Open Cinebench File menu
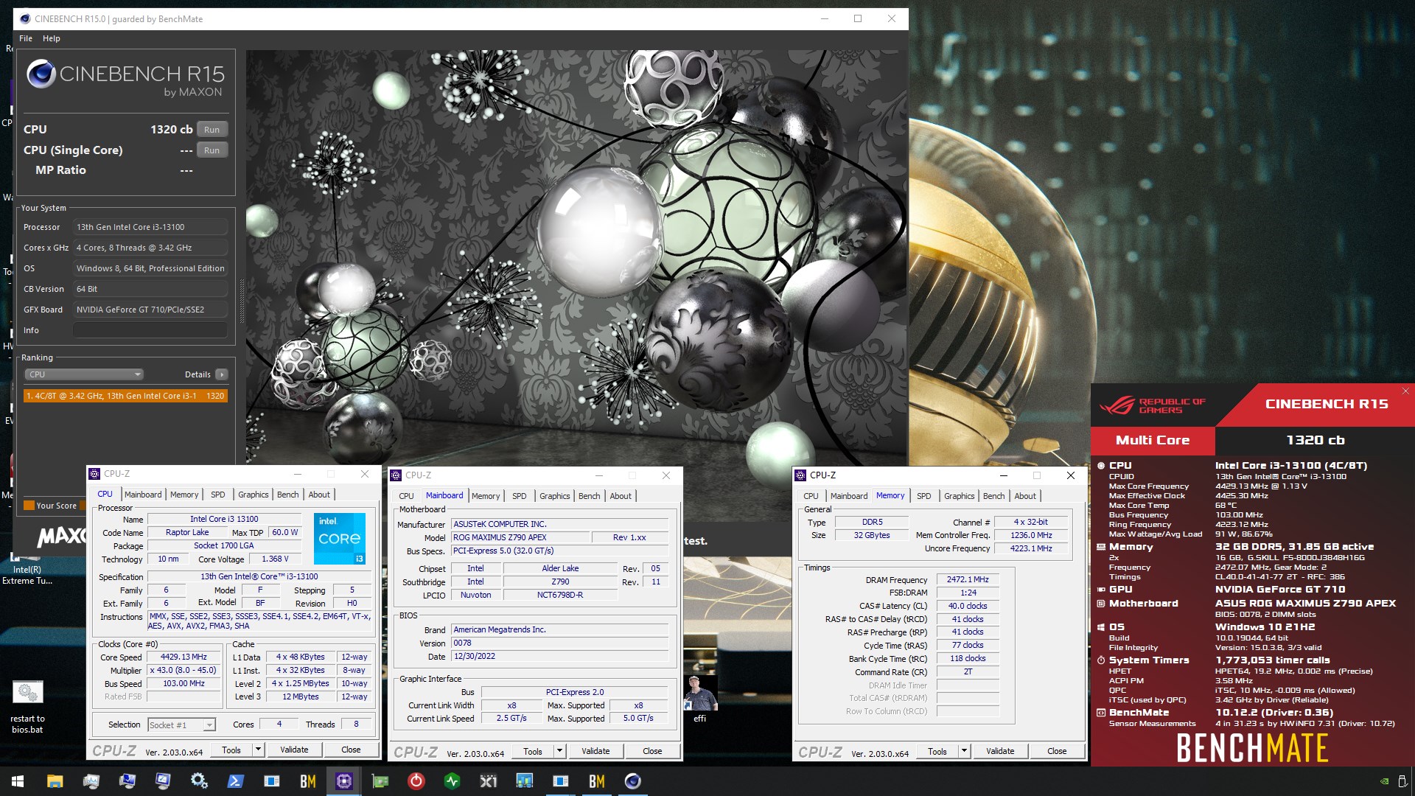This screenshot has width=1415, height=796. point(26,38)
